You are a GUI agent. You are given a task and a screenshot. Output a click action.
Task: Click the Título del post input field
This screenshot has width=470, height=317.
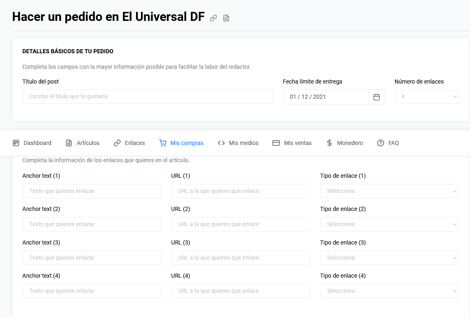(148, 96)
